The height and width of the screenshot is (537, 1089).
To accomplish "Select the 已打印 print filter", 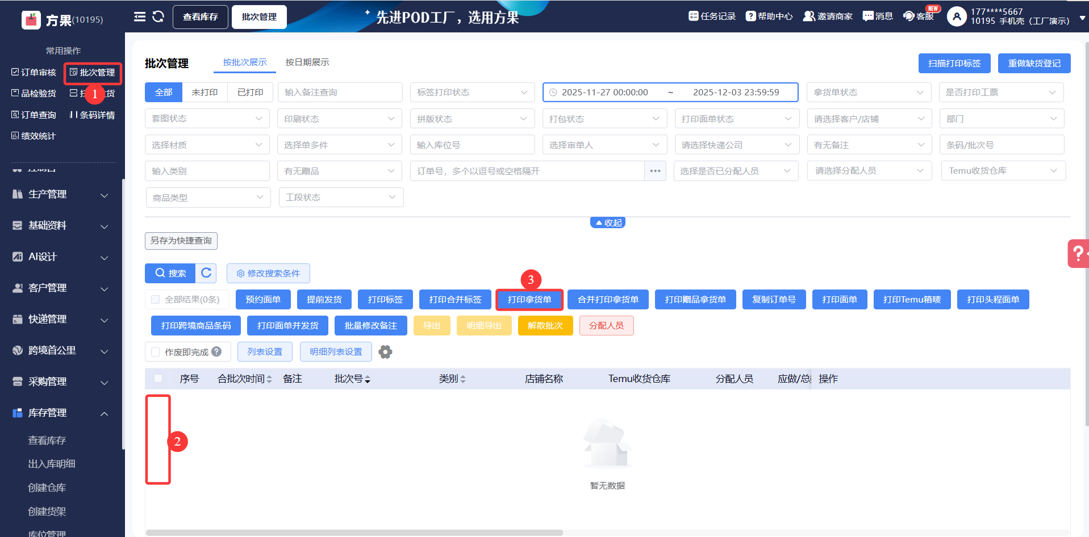I will (x=250, y=92).
